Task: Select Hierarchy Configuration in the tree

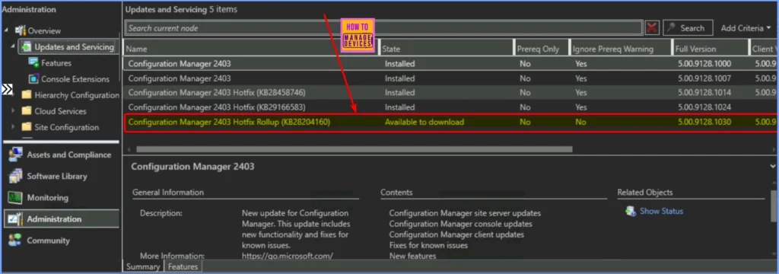Action: click(77, 95)
